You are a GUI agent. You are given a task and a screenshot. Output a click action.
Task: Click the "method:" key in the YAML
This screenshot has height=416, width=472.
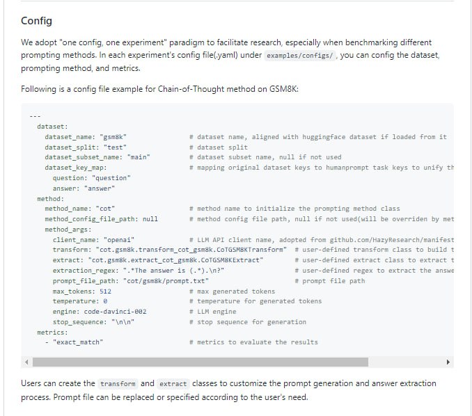tap(50, 198)
